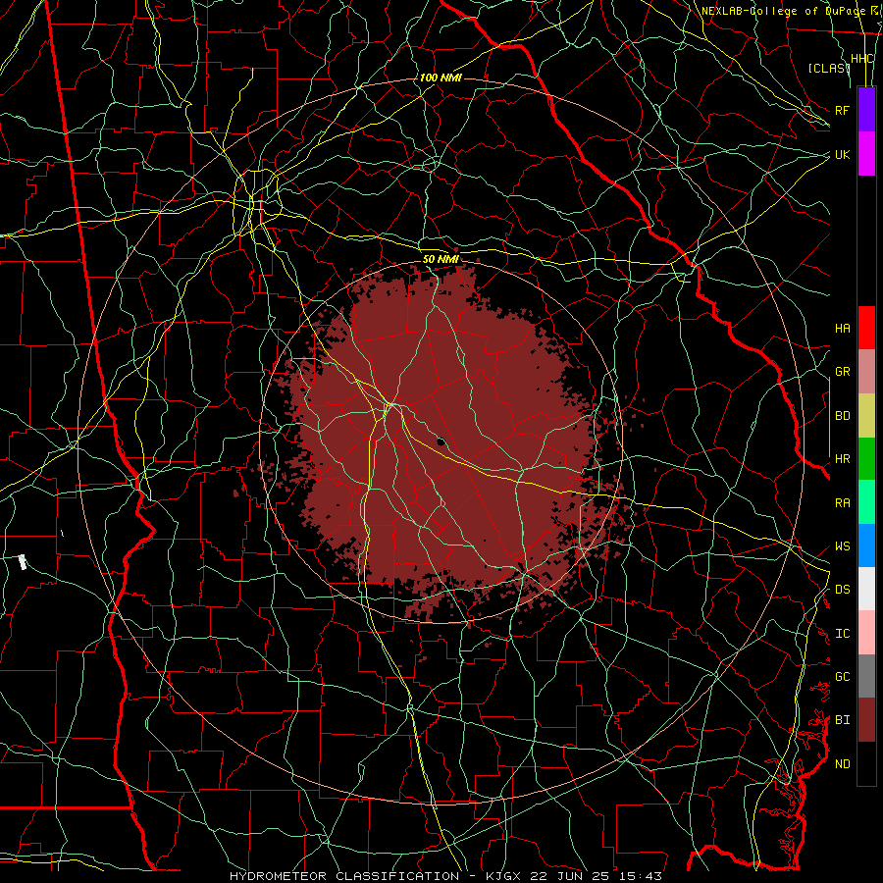
Task: Click the UK legend label
Action: pos(842,154)
